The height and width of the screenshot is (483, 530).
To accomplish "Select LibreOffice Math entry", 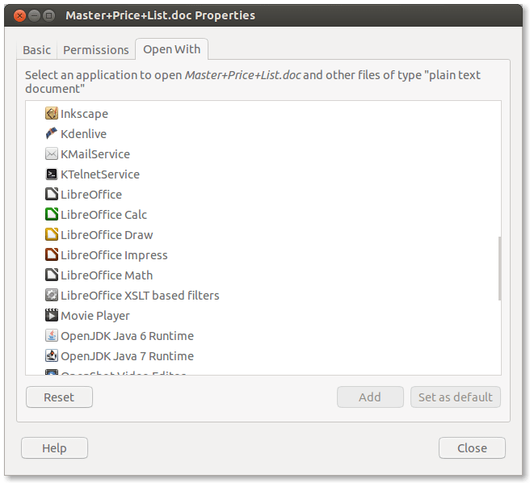I will [263, 275].
